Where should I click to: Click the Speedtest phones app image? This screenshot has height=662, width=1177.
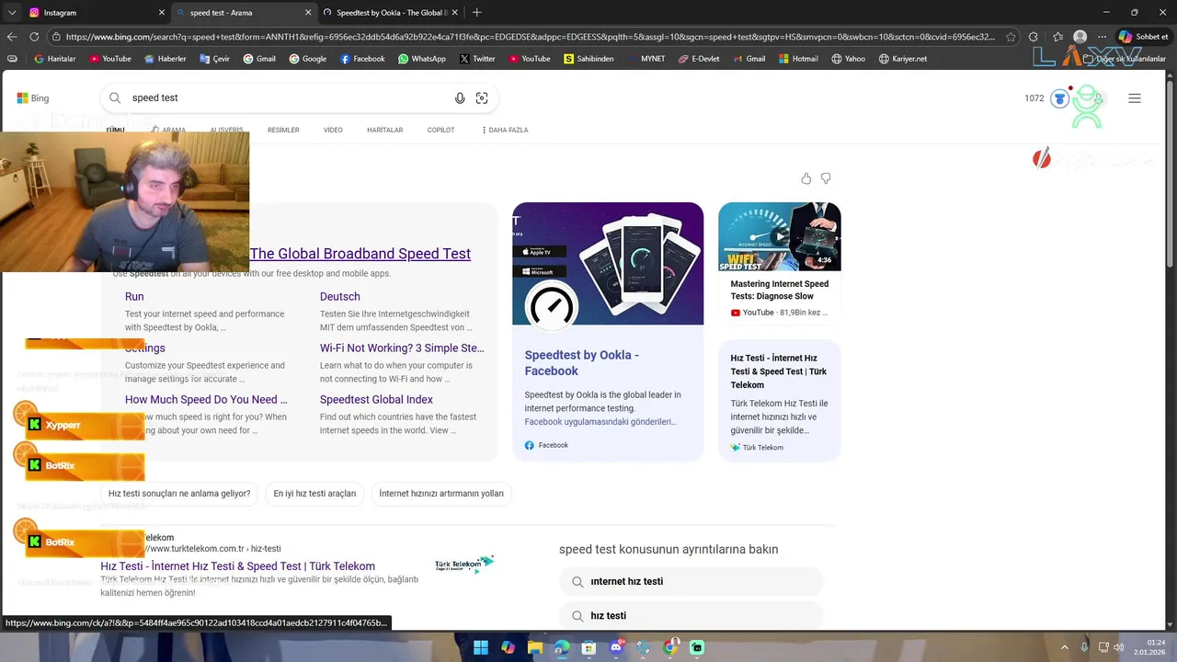pos(608,264)
